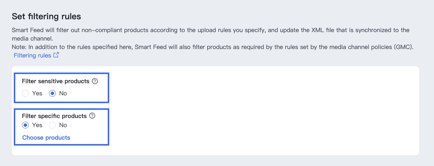This screenshot has height=166, width=434.
Task: Click the 'media channel.' text line
Action: [32, 39]
